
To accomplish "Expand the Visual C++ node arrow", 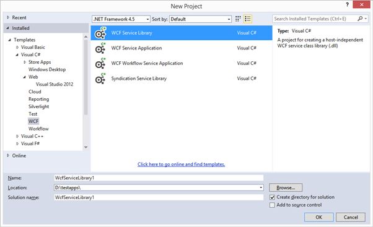I will click(x=17, y=136).
